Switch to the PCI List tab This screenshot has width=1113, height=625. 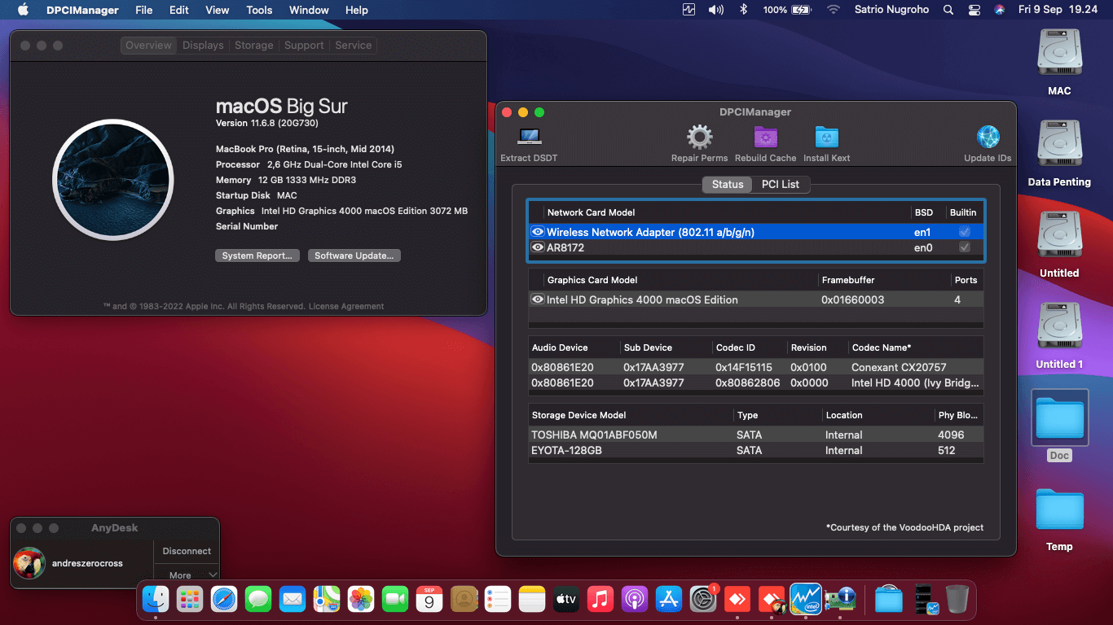781,184
